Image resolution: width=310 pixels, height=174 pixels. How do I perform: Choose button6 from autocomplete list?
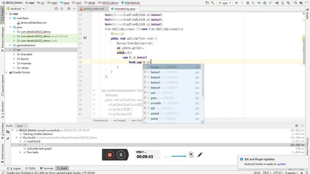tap(171, 87)
